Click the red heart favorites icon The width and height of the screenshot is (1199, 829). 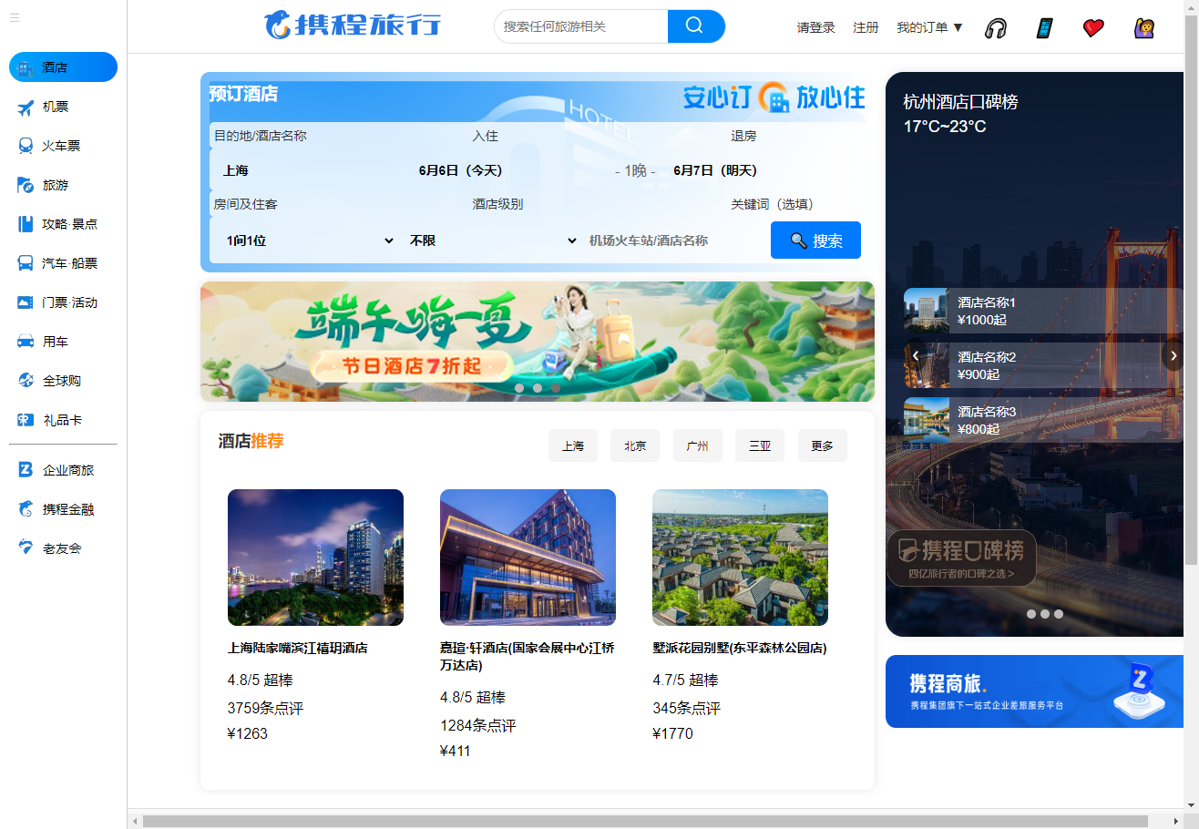tap(1093, 28)
